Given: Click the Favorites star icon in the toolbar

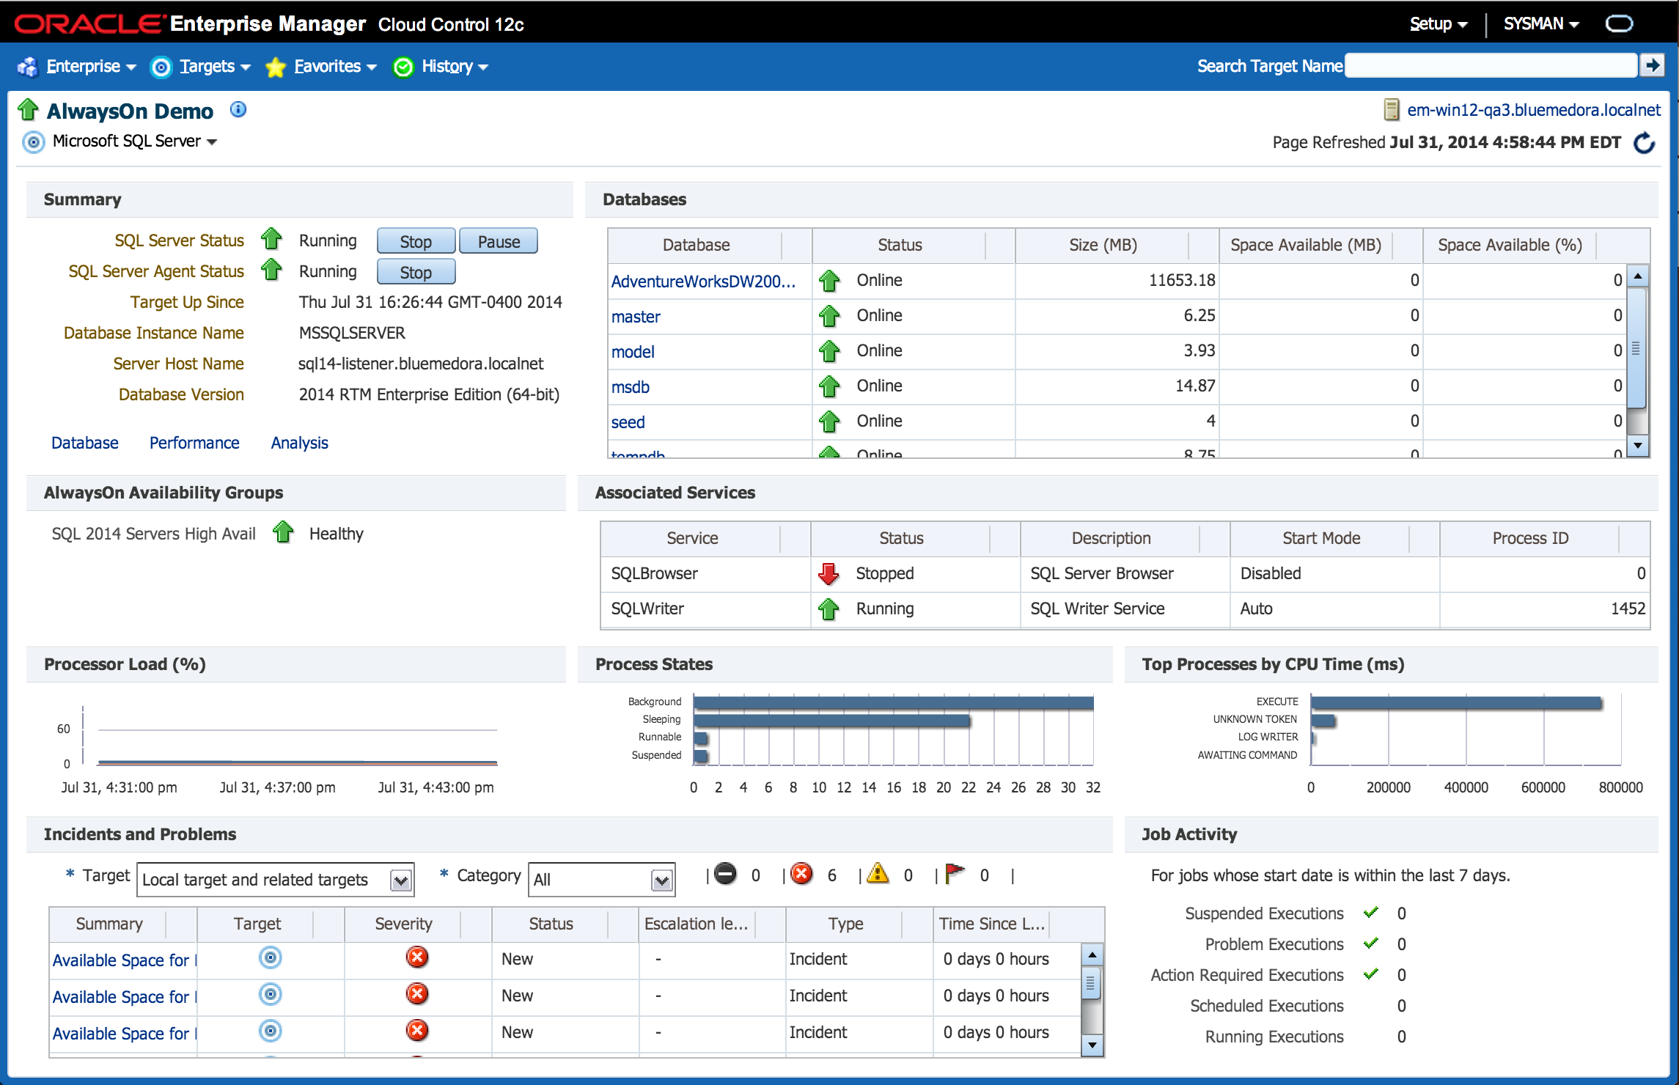Looking at the screenshot, I should pos(275,67).
